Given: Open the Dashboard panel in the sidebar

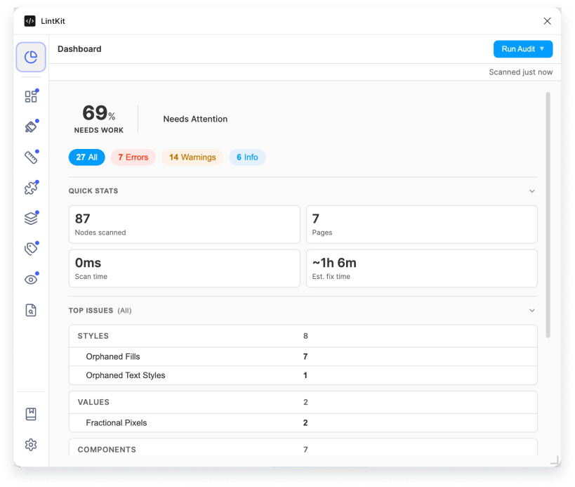Looking at the screenshot, I should 31,57.
